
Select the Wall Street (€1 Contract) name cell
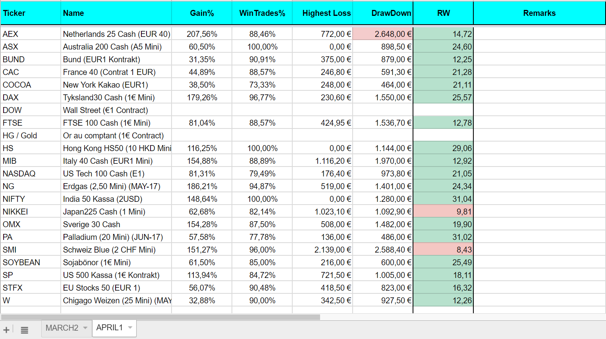coord(116,110)
